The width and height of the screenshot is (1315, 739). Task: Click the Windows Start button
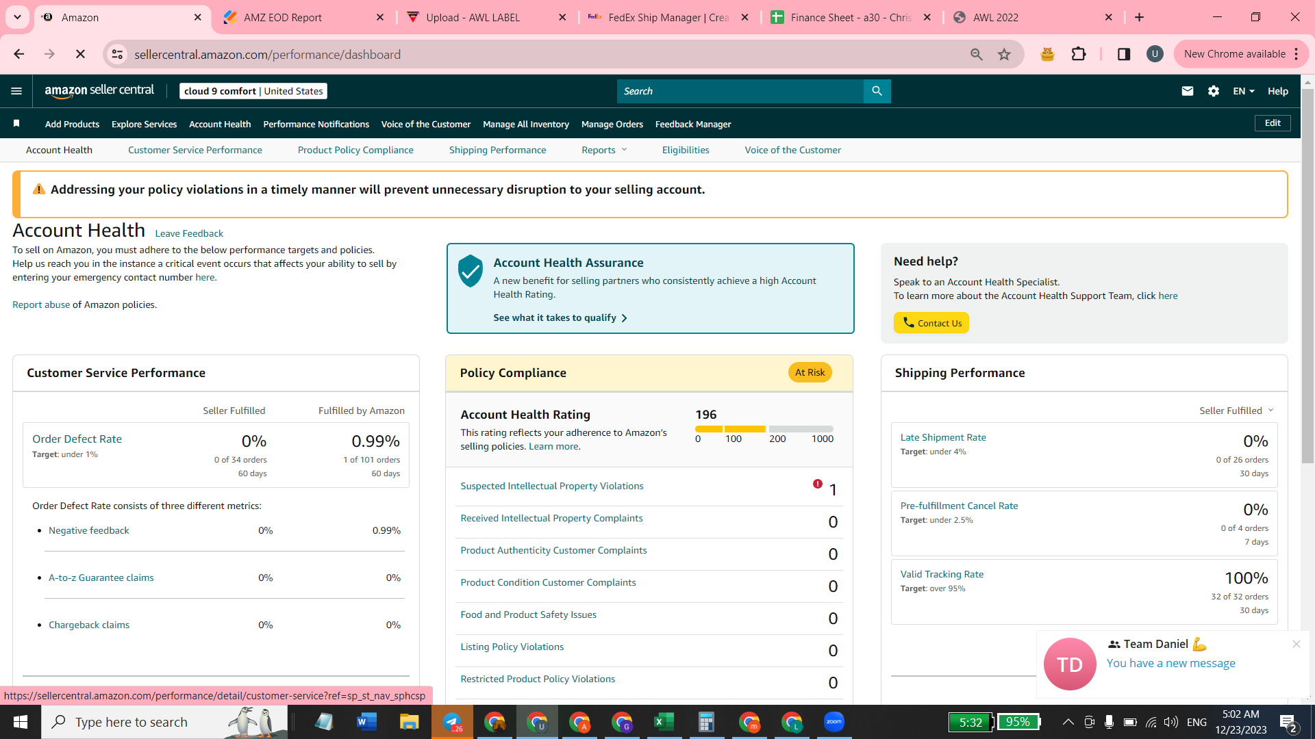click(21, 722)
